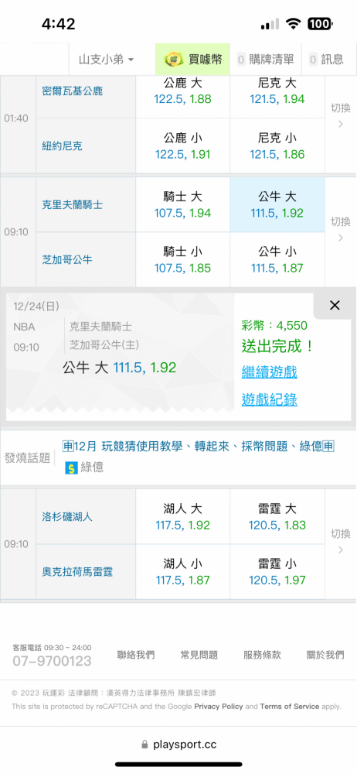Open the 購牌清單 tab
Viewport: 357px width, 774px height.
[x=265, y=60]
